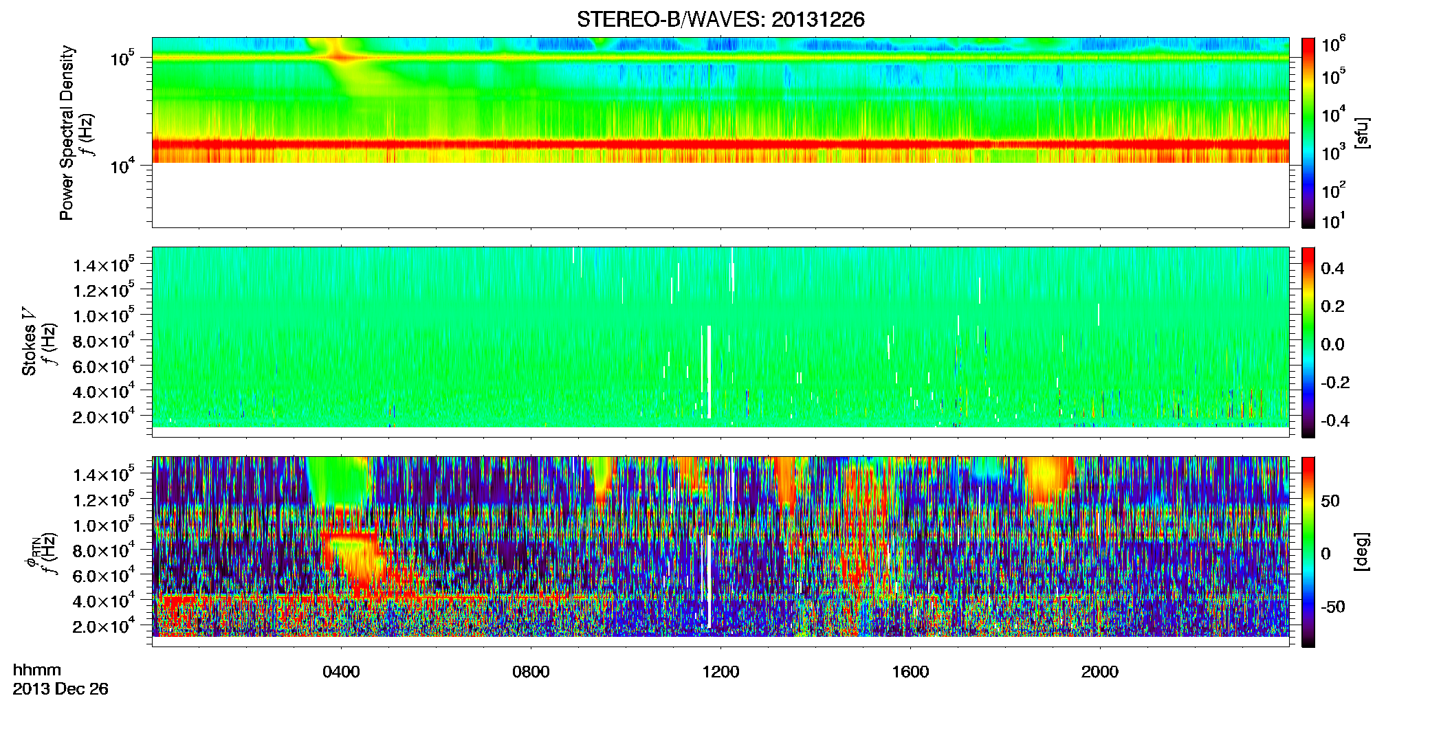This screenshot has height=742, width=1441.
Task: Click the phi RTN degrees colorbar
Action: coord(1308,552)
